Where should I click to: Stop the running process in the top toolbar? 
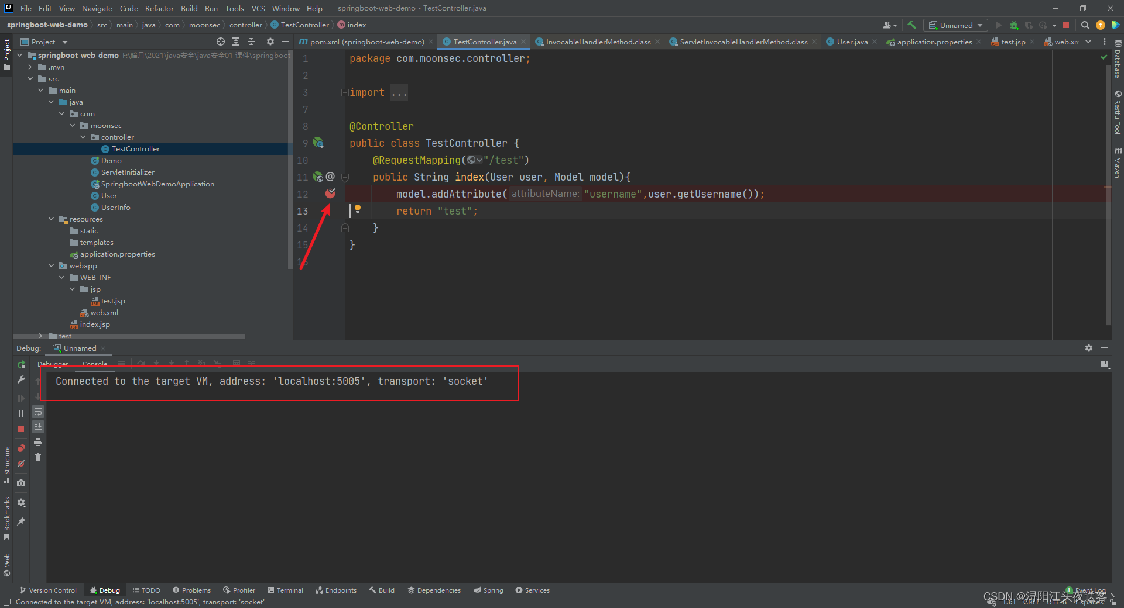tap(1066, 25)
